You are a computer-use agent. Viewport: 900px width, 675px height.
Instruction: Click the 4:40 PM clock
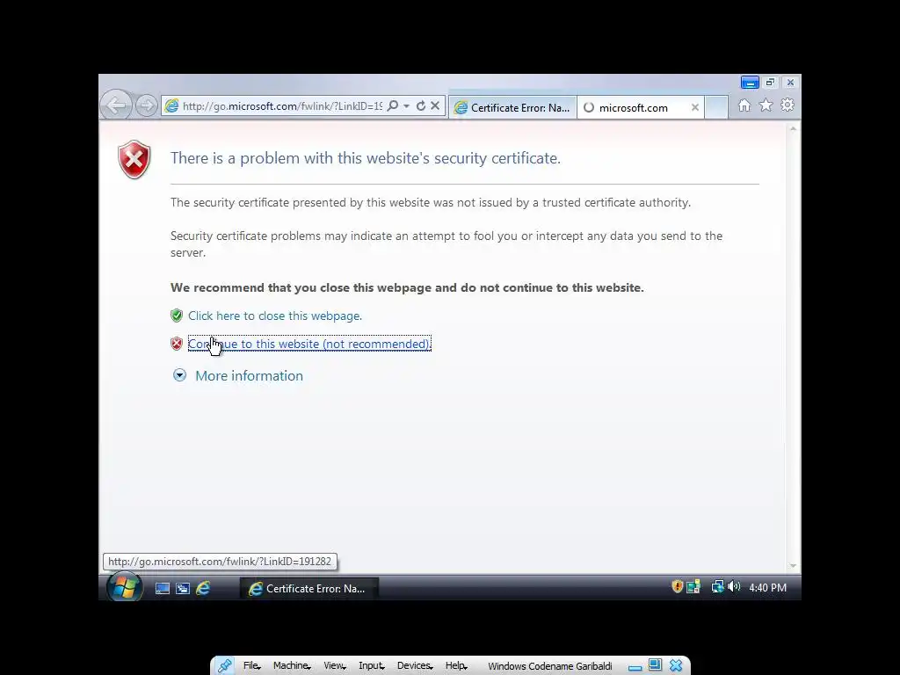point(767,588)
